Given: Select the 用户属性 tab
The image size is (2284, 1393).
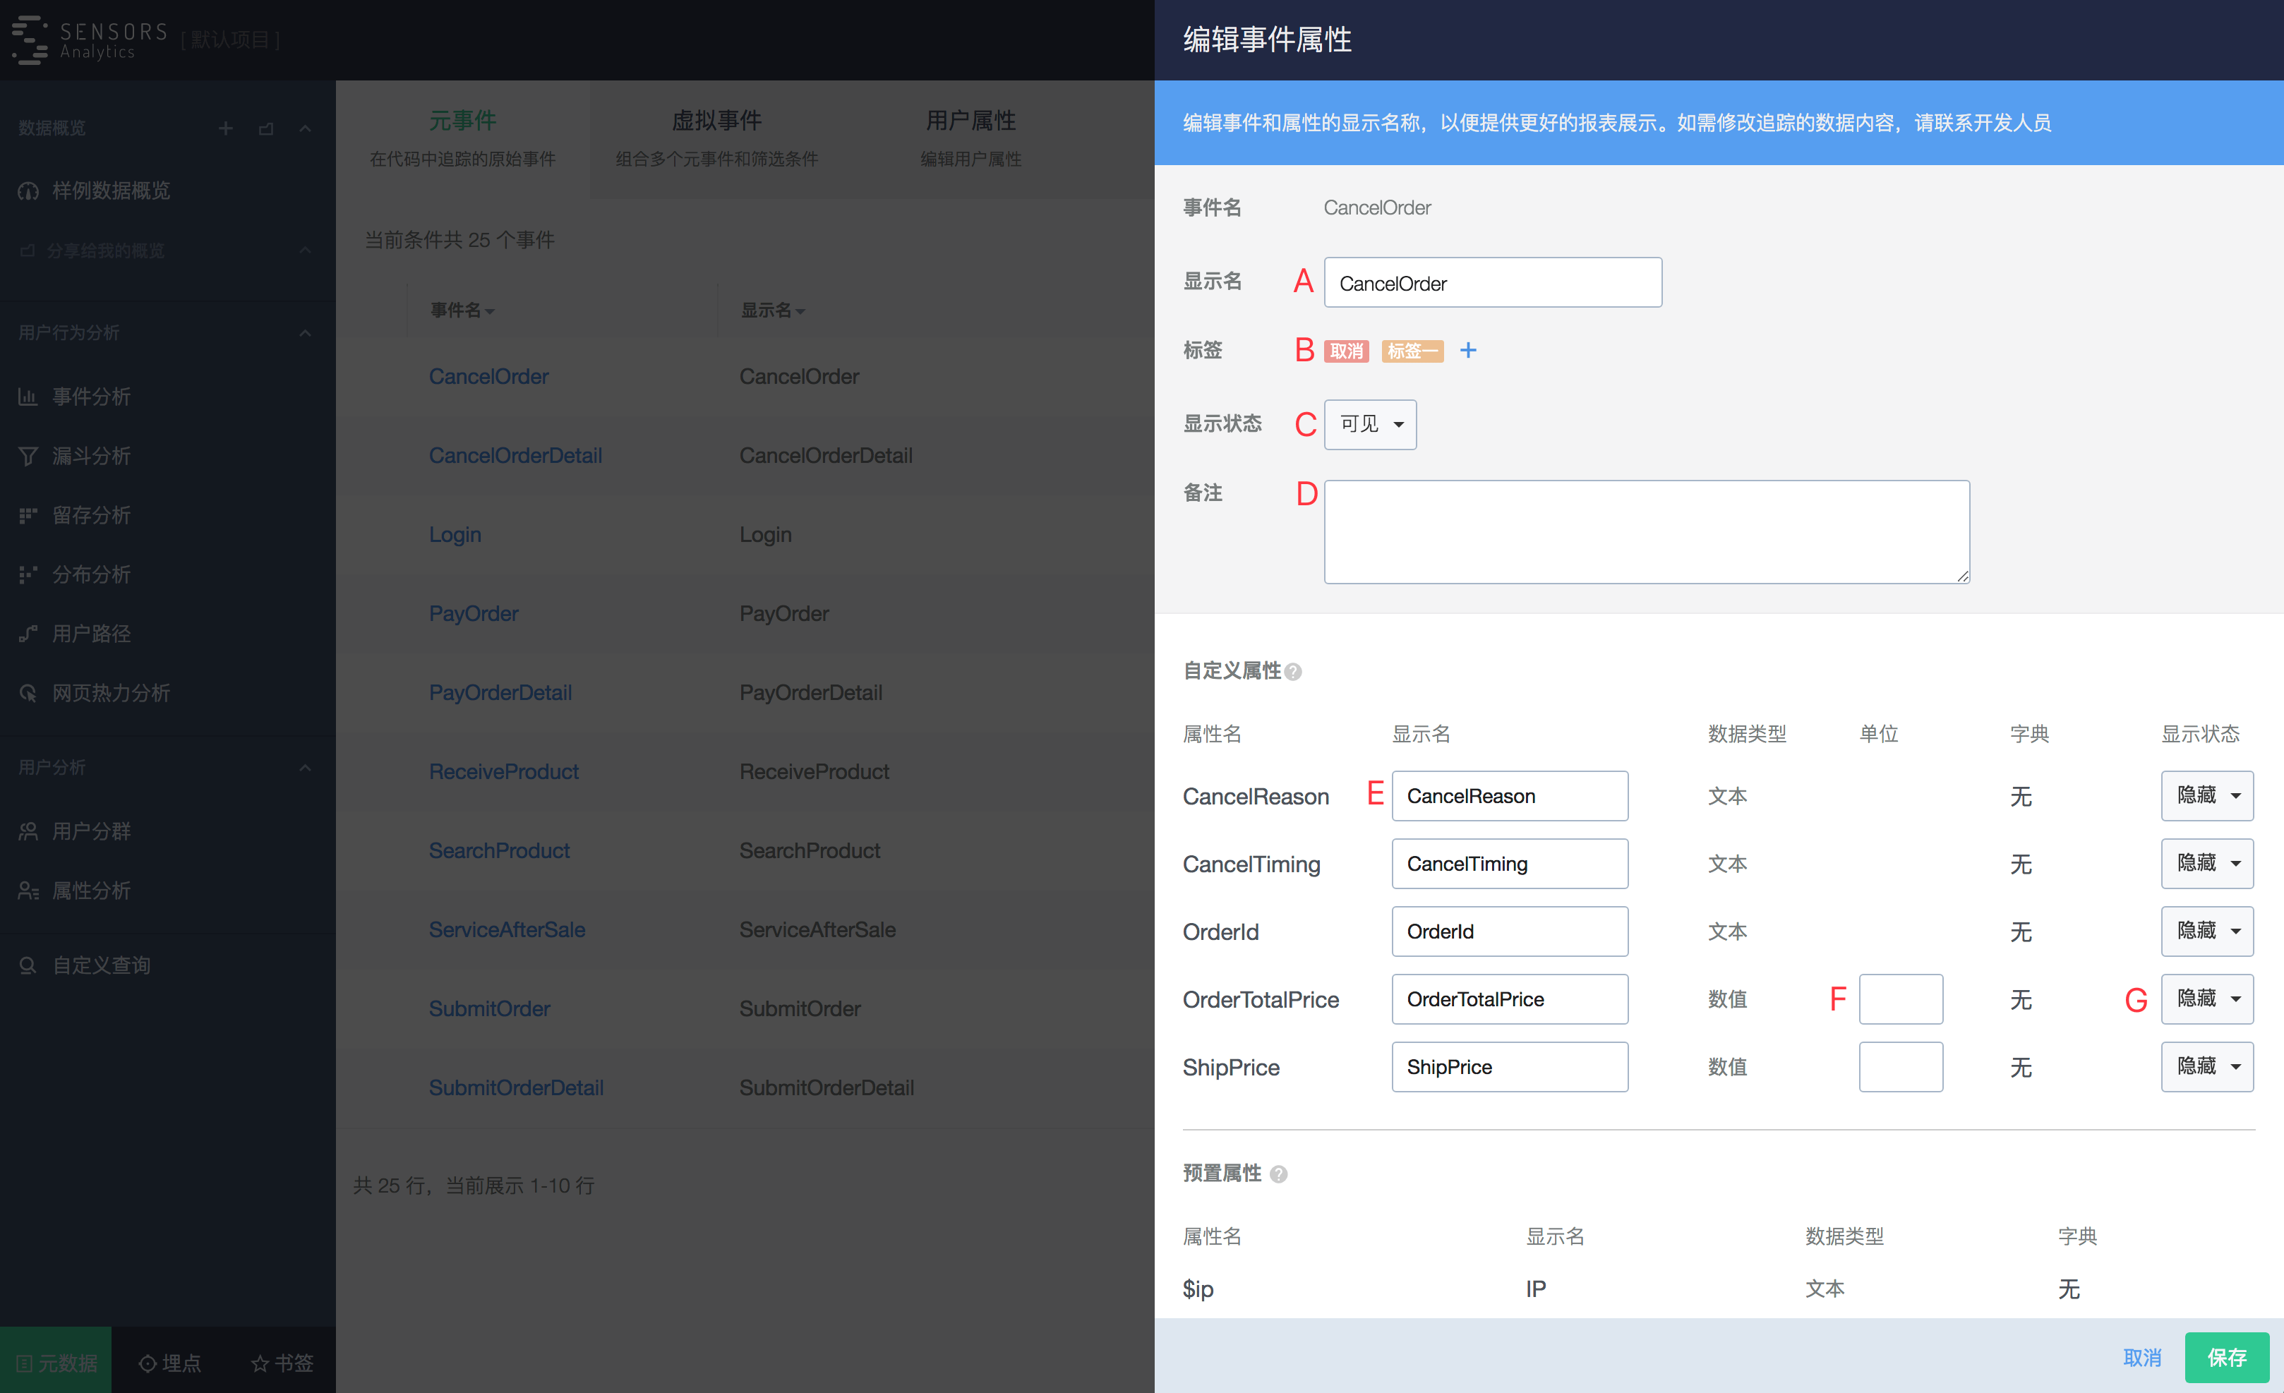Looking at the screenshot, I should coord(970,138).
